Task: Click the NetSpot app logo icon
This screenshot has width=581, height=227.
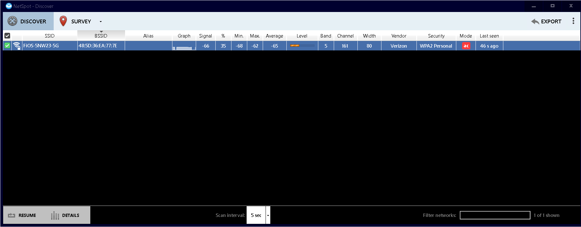Action: (x=9, y=6)
